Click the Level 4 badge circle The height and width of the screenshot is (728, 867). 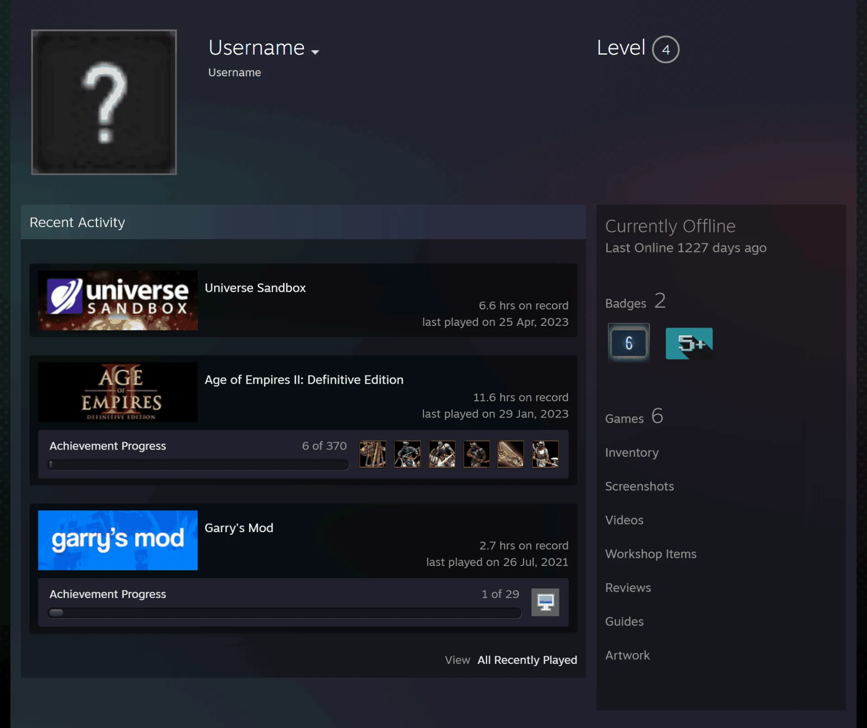(x=666, y=49)
